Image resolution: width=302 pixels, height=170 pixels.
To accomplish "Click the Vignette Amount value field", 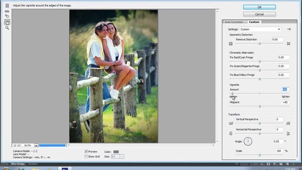I will point(285,89).
